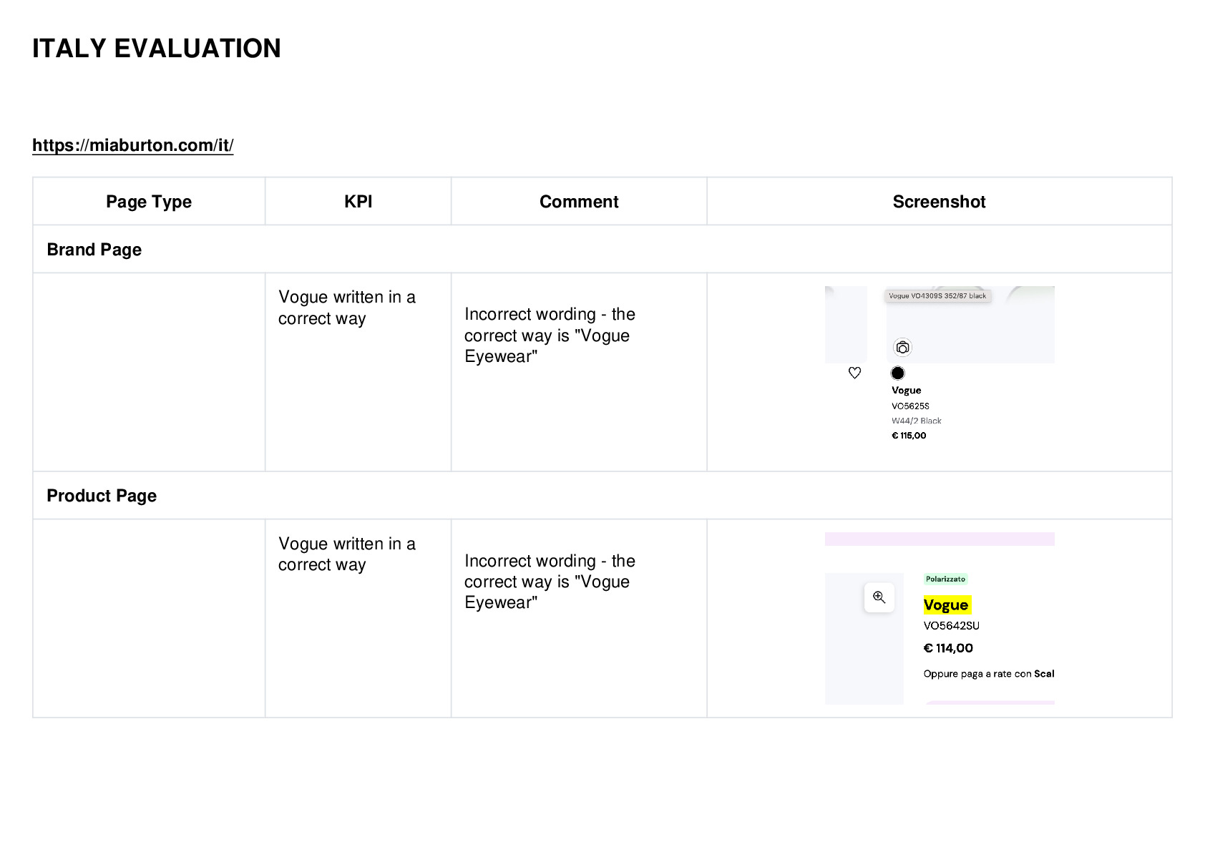Open the miaburton.com/it link
Viewport: 1205px width, 852px height.
click(x=132, y=145)
